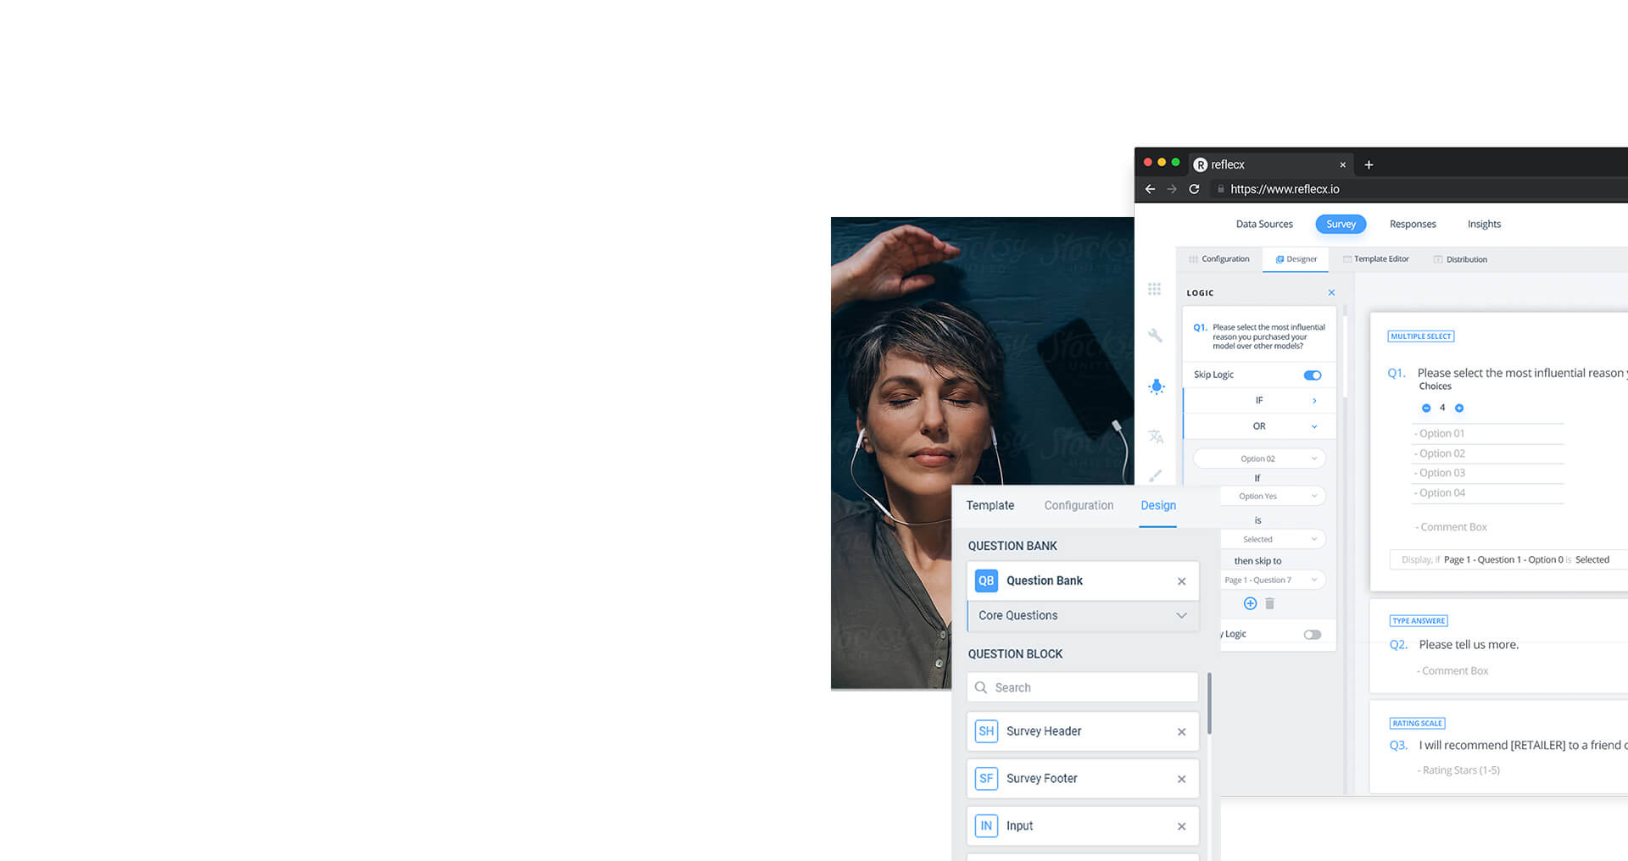Screen dimensions: 1628x861
Task: Toggle the Skip Logic switch
Action: [x=1313, y=375]
